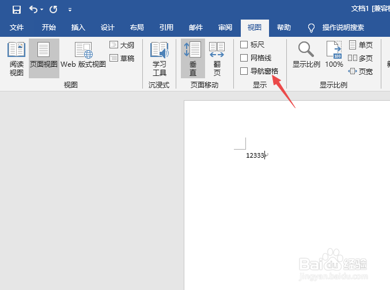The image size is (390, 290).
Task: Switch to the 设计 ribbon tab
Action: pyautogui.click(x=108, y=28)
